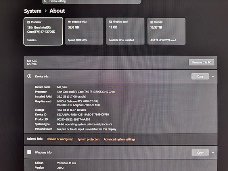Open the Graphics card tile
Viewport: 228px width, 171px height.
[x=125, y=31]
